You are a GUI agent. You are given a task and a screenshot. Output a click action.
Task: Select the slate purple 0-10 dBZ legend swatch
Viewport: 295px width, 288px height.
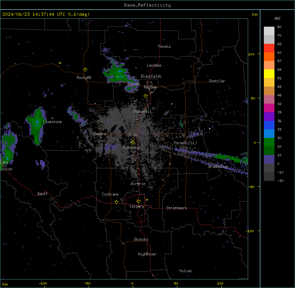click(x=269, y=159)
